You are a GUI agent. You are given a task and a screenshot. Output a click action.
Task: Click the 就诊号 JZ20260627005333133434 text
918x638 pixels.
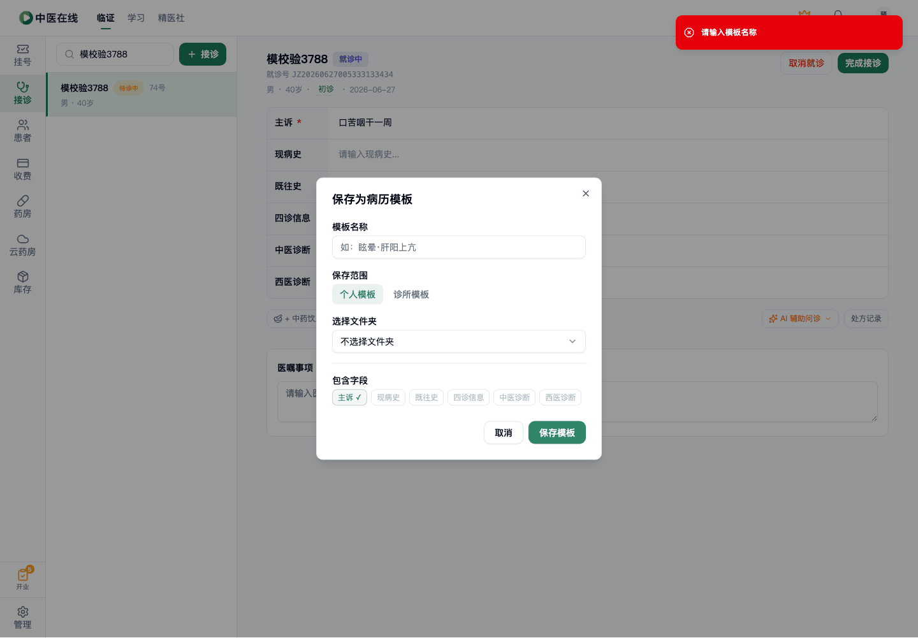point(330,75)
